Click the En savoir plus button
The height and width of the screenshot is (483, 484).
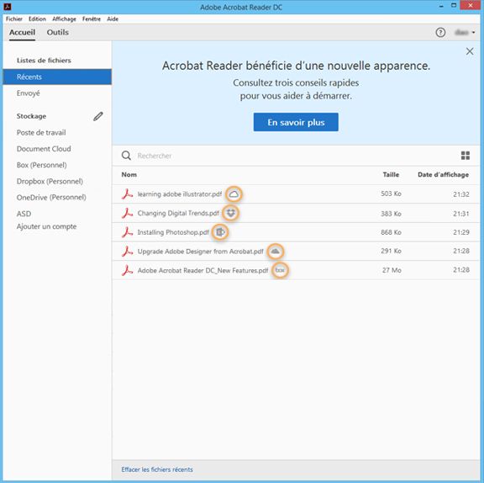coord(296,122)
